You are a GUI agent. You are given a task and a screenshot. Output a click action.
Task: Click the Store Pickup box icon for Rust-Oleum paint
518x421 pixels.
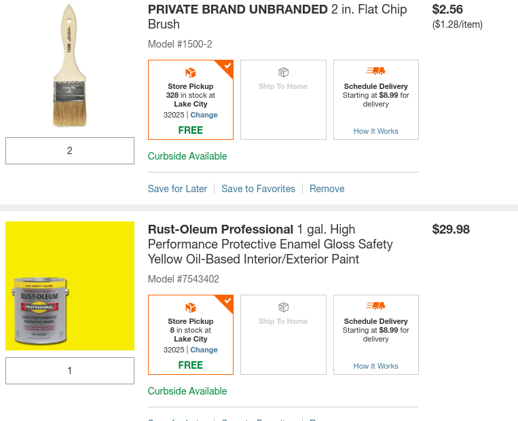point(191,308)
